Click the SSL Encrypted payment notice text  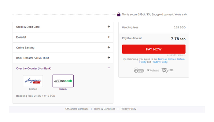coord(154,14)
